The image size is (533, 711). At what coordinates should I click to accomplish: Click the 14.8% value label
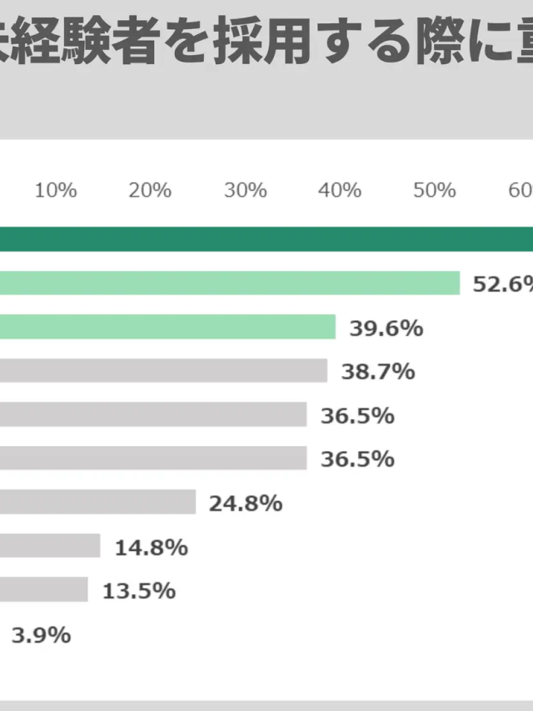(151, 548)
